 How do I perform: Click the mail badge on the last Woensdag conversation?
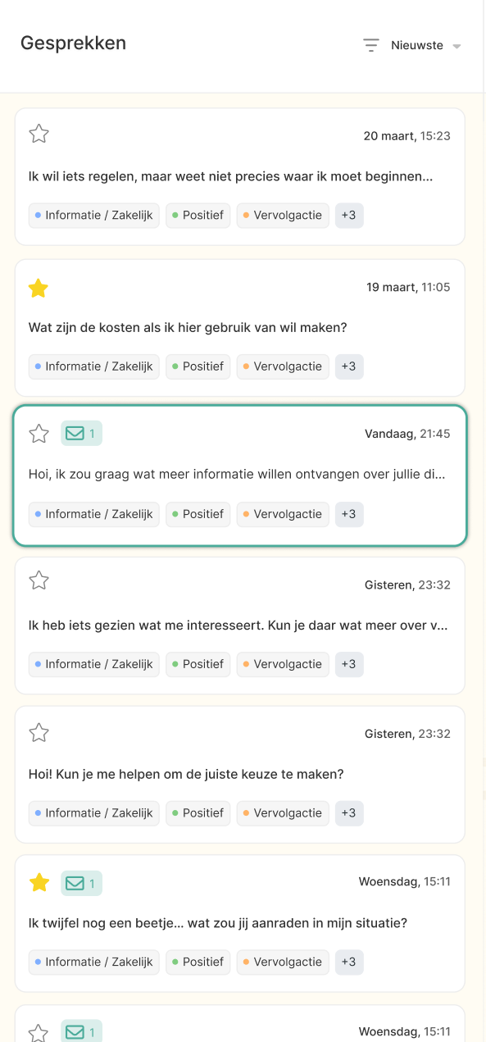(81, 1032)
